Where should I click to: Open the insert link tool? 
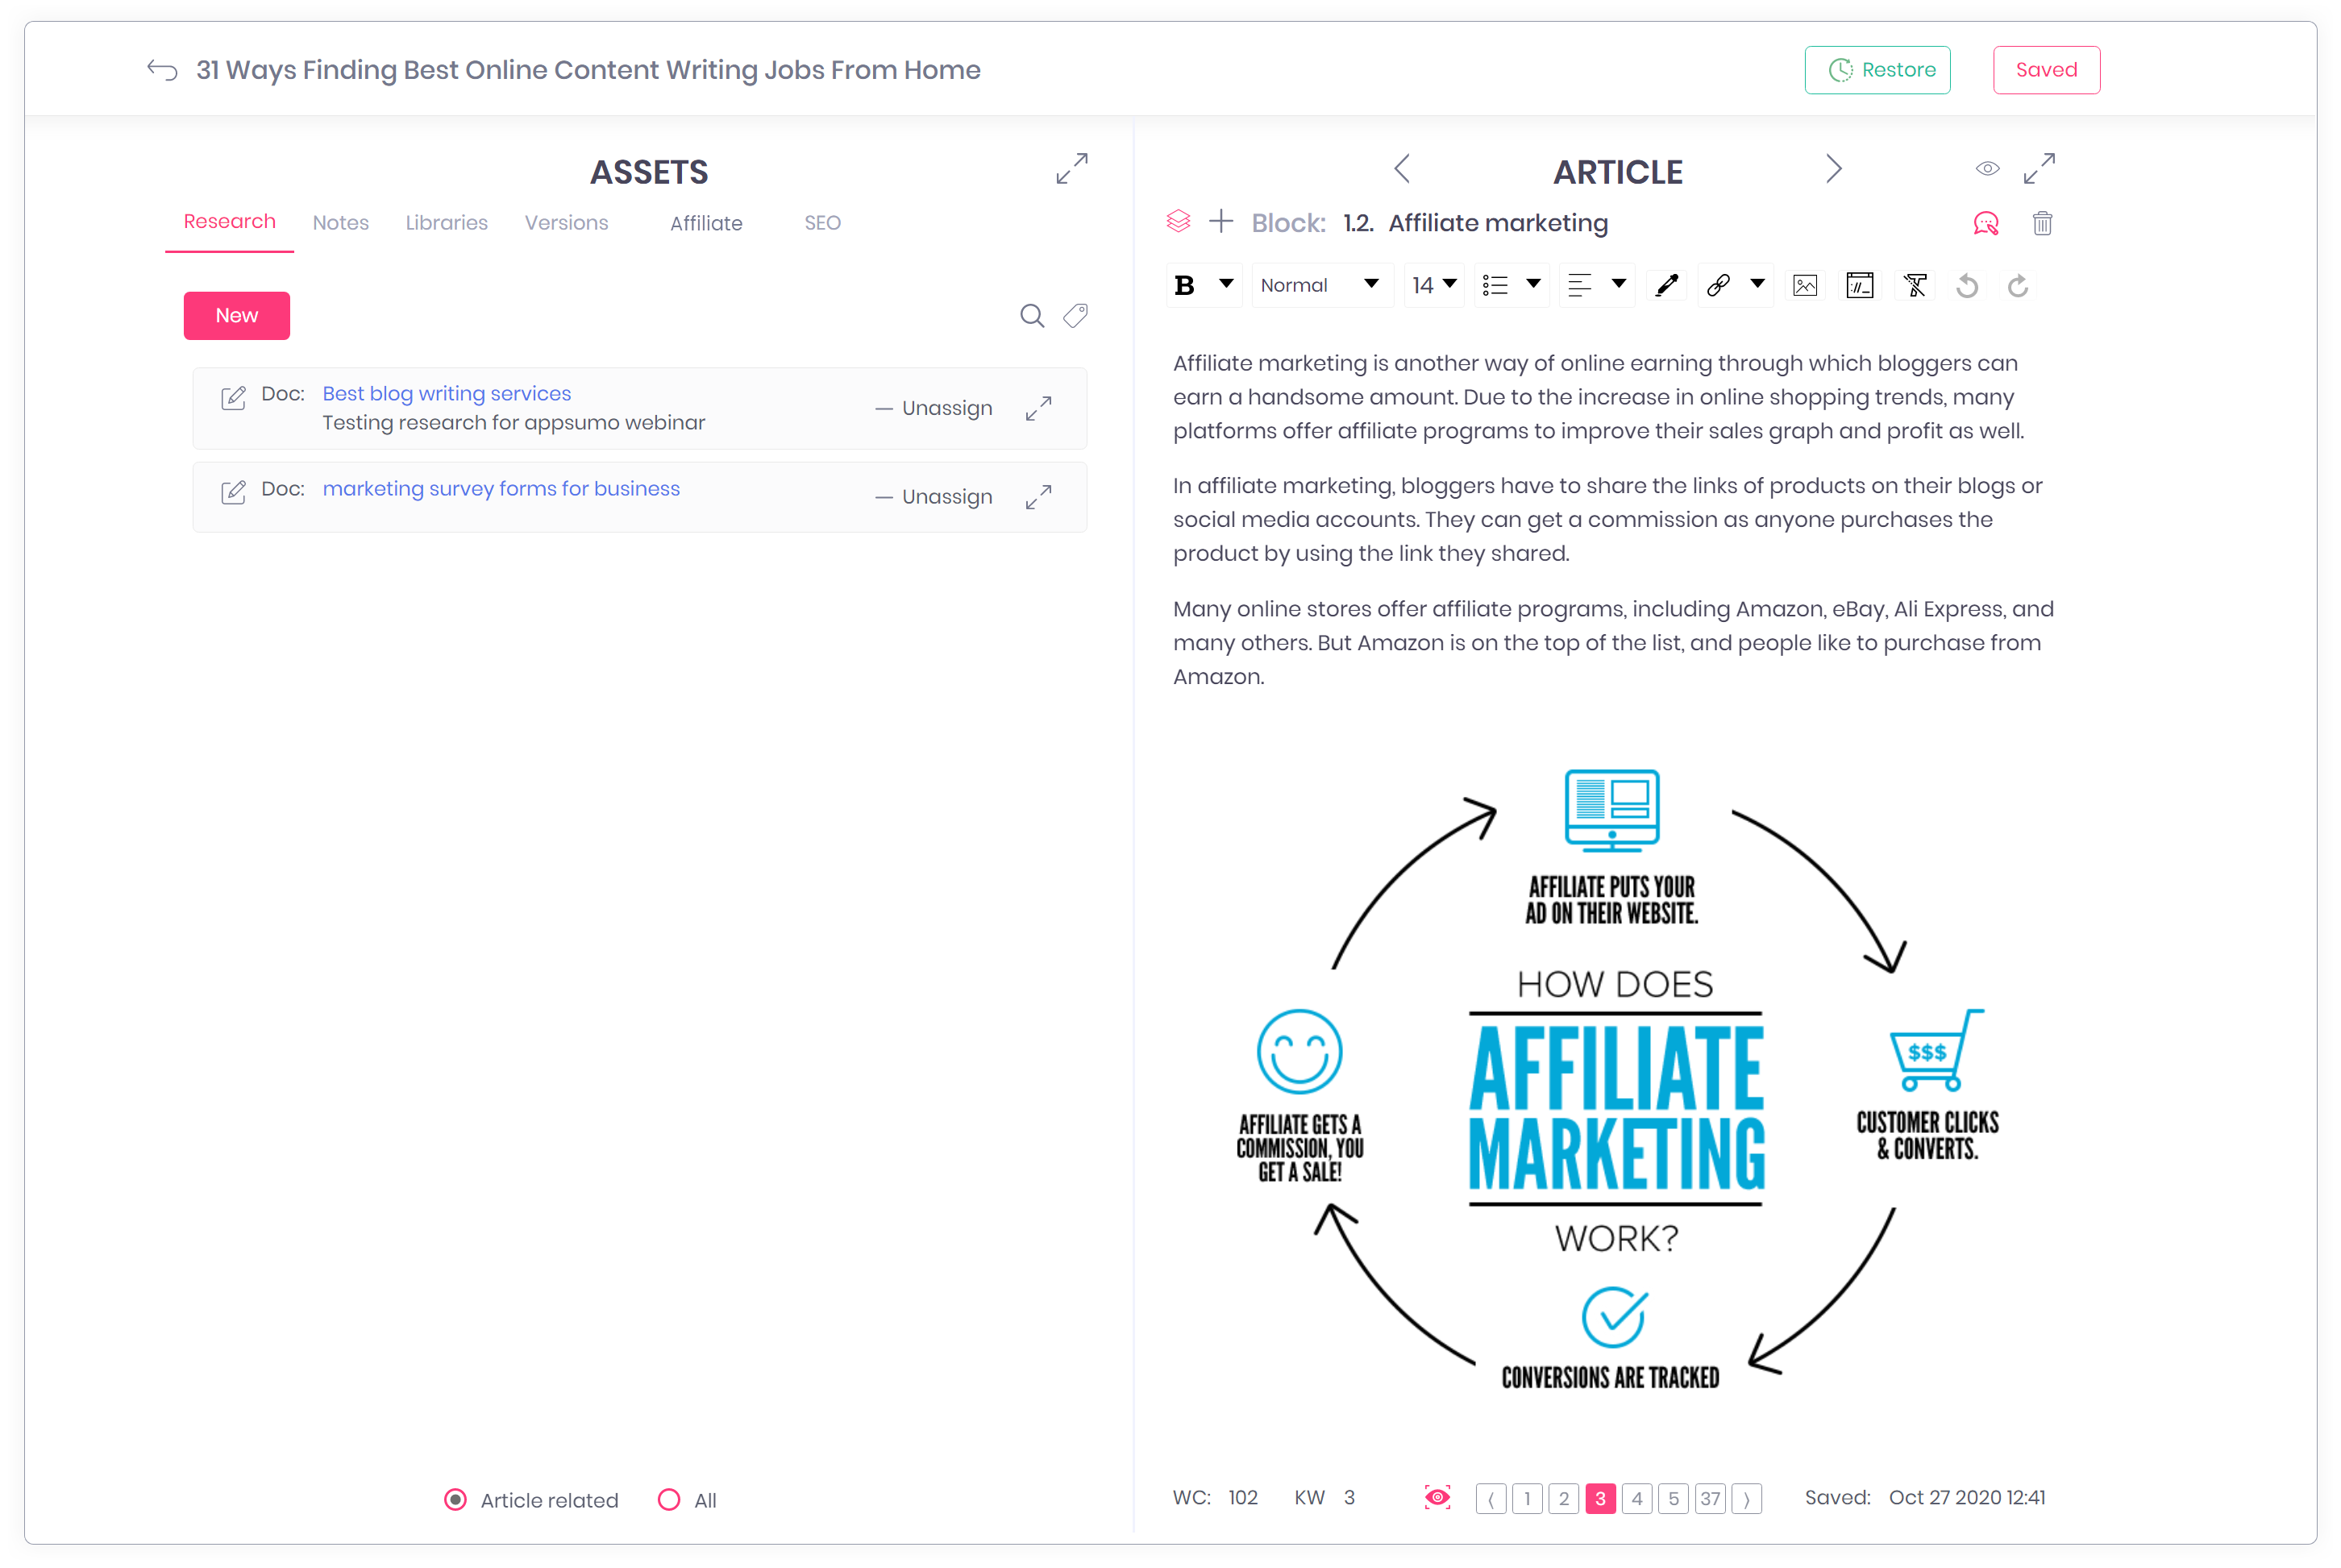1717,286
